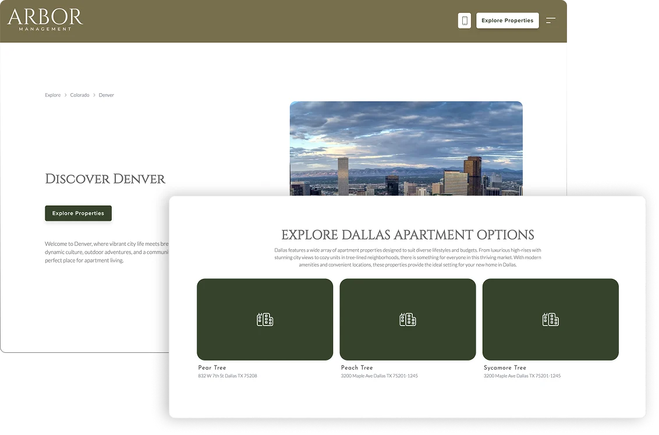Image resolution: width=659 pixels, height=435 pixels.
Task: Click the Arbor Management logo
Action: pyautogui.click(x=45, y=20)
